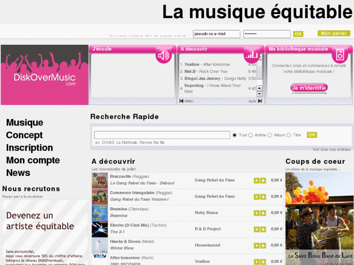
Task: Open Beamina album cover thumbnail
Action: [x=100, y=213]
